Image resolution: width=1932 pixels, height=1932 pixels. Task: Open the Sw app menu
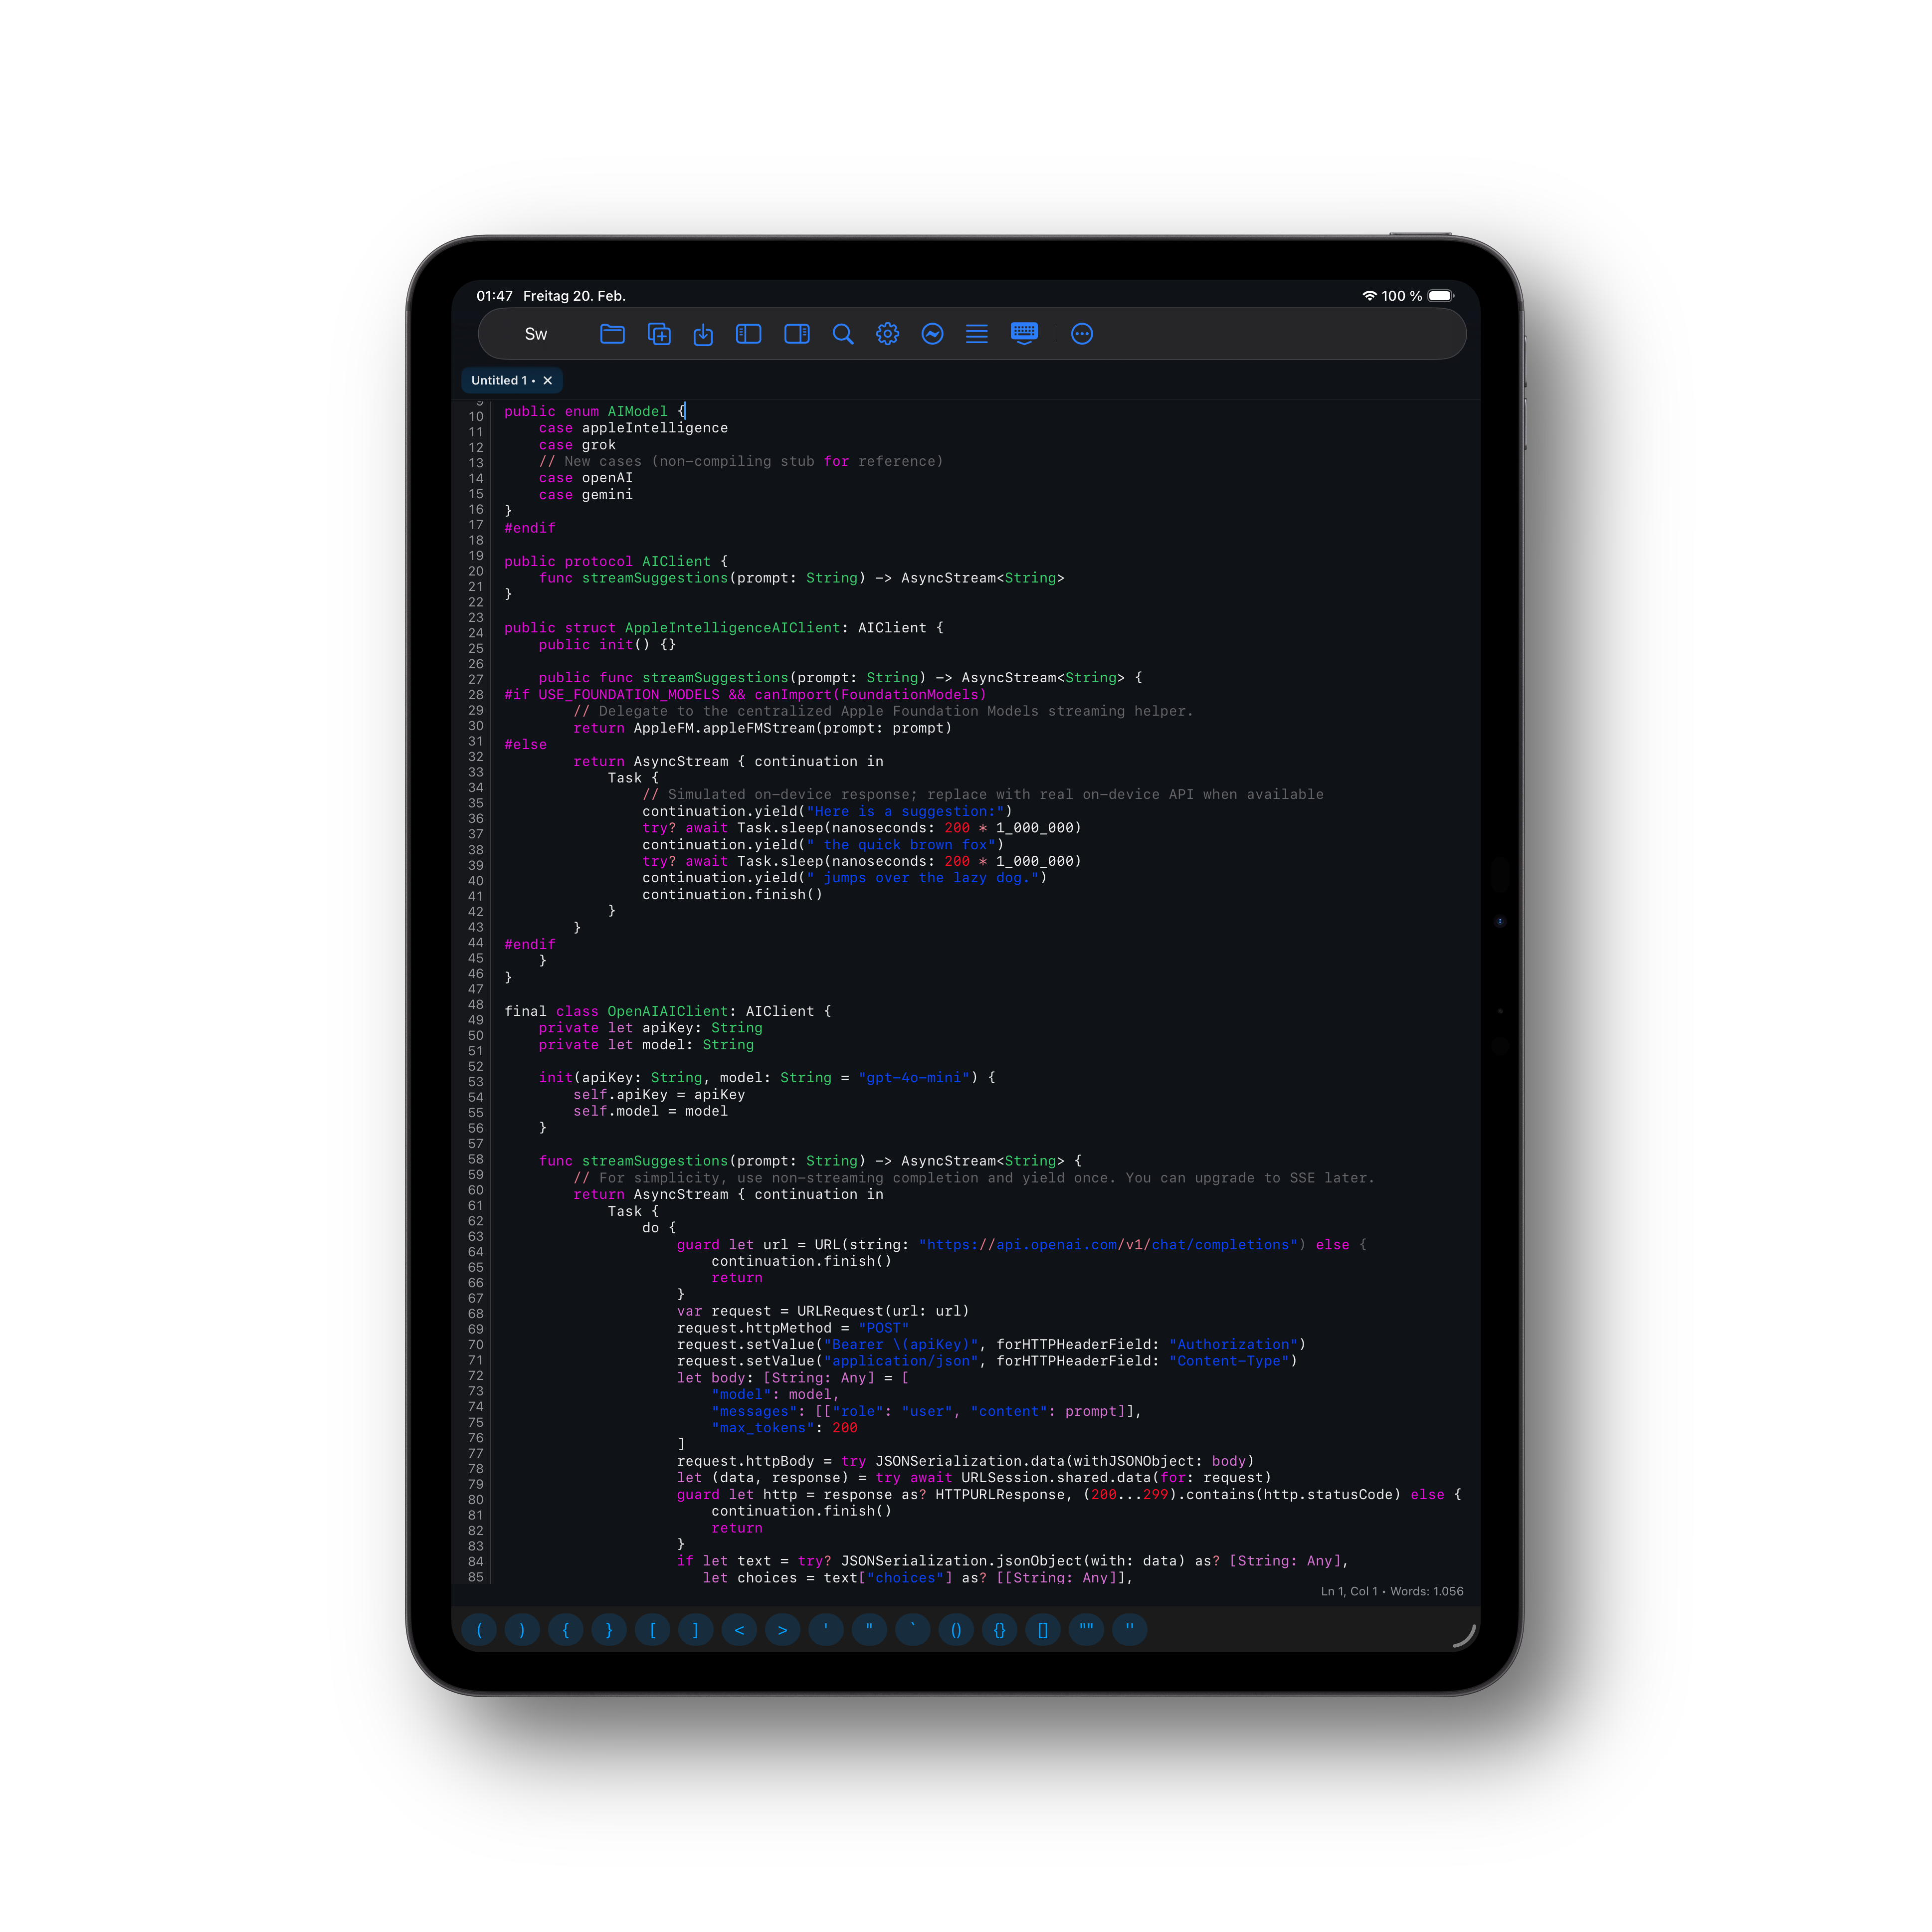point(536,334)
